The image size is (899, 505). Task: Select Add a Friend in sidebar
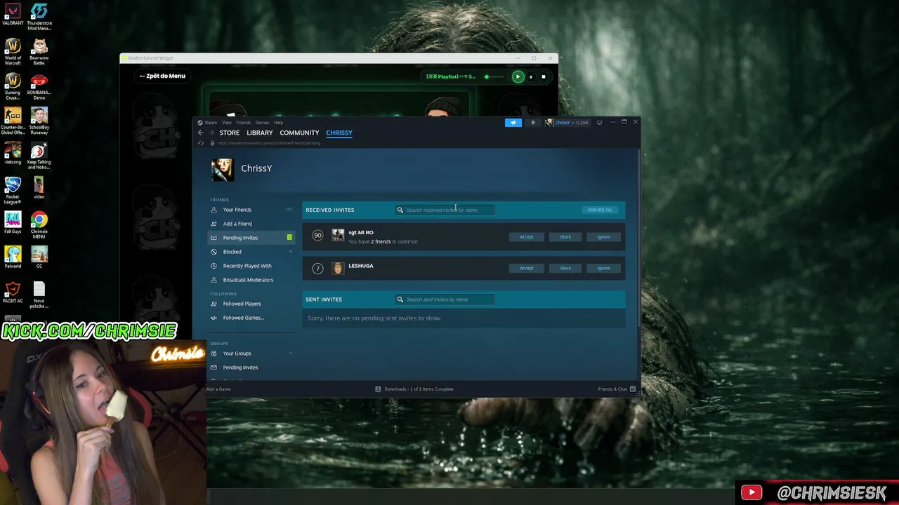(x=251, y=224)
